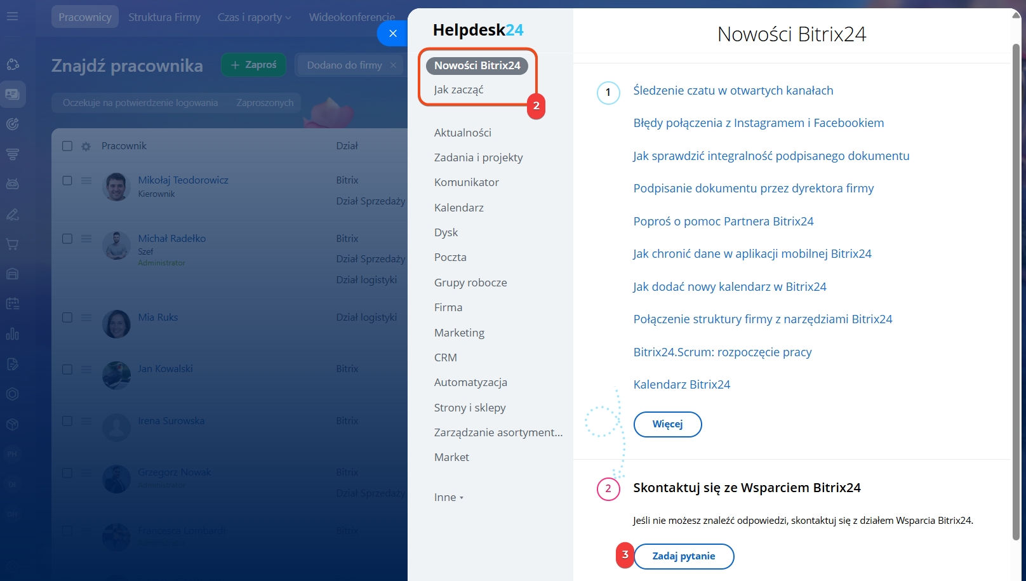Open the Kalendarz help section
The height and width of the screenshot is (581, 1026).
459,208
